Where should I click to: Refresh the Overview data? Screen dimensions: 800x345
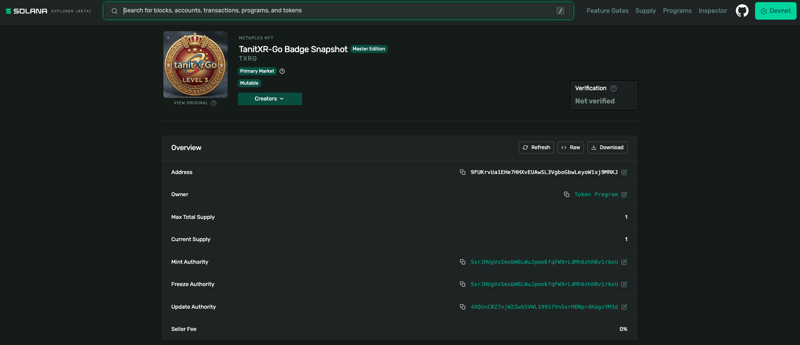[x=536, y=147]
